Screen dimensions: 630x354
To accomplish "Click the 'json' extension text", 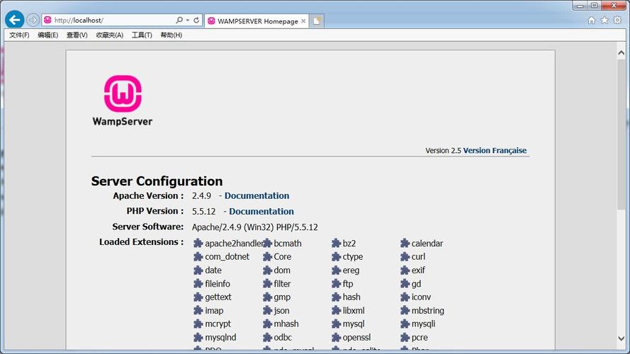I will 281,311.
